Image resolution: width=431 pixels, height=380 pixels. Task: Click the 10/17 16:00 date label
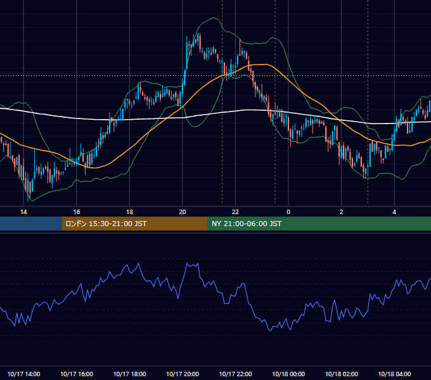click(x=77, y=374)
